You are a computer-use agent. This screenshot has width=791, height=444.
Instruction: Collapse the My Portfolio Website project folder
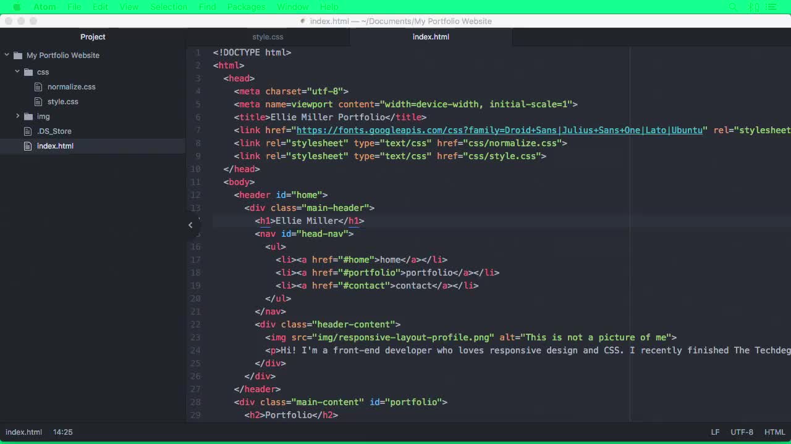[x=6, y=55]
